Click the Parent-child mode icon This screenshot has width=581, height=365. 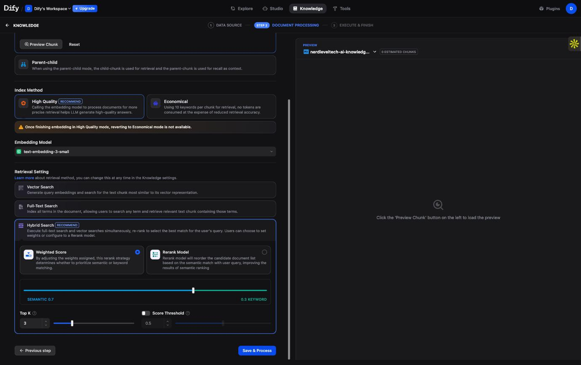point(23,65)
